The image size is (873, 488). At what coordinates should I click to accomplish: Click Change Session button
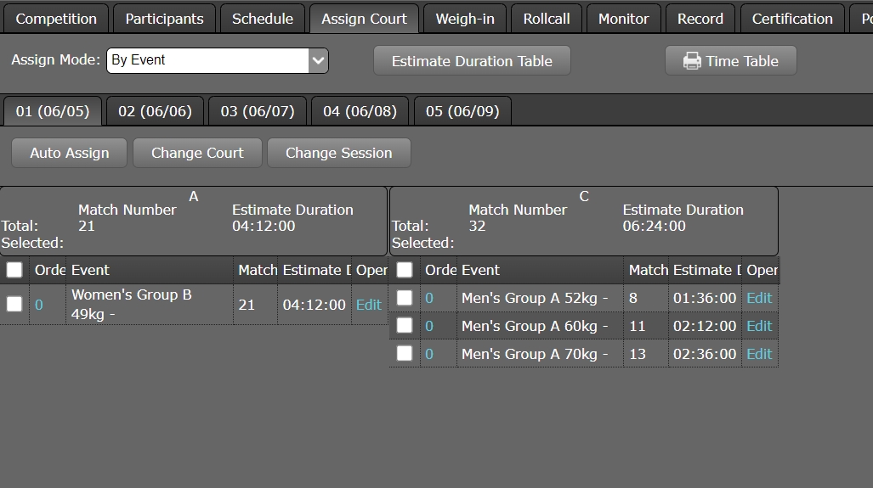click(338, 153)
